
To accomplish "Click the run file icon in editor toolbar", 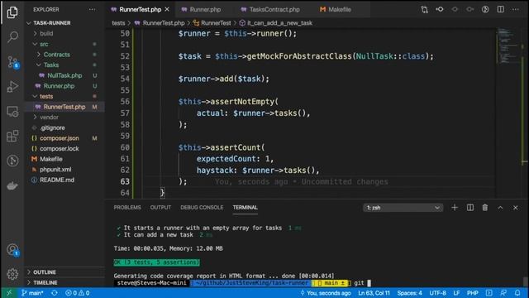I will click(x=485, y=9).
